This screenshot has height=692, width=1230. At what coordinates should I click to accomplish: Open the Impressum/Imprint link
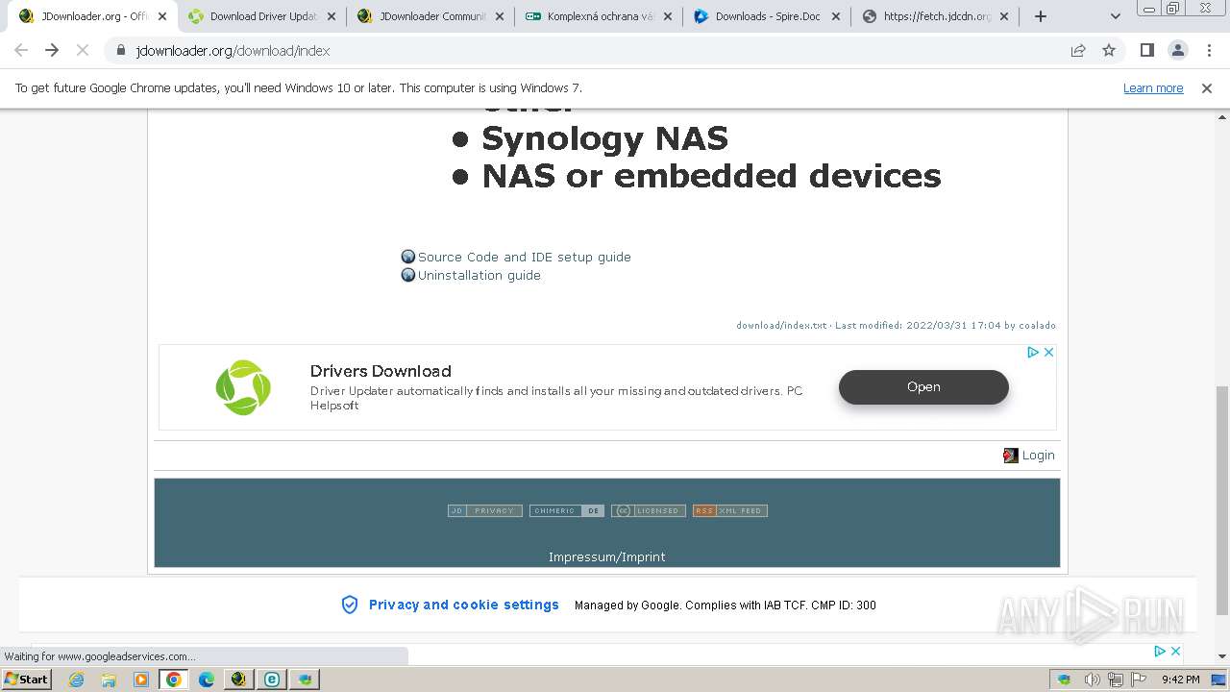coord(606,556)
